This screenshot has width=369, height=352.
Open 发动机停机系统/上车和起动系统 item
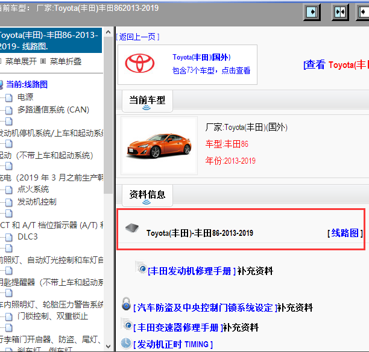tap(51, 133)
